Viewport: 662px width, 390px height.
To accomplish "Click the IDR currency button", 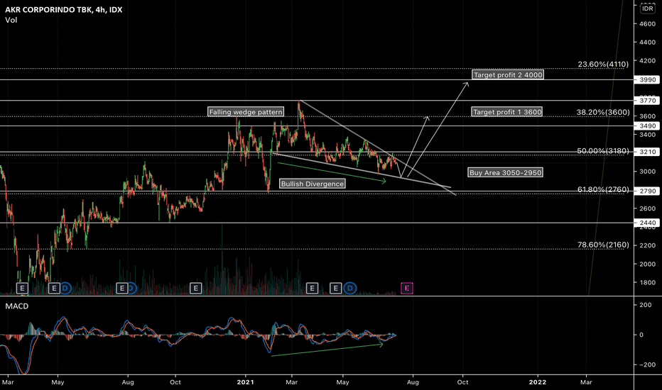I will pyautogui.click(x=648, y=9).
